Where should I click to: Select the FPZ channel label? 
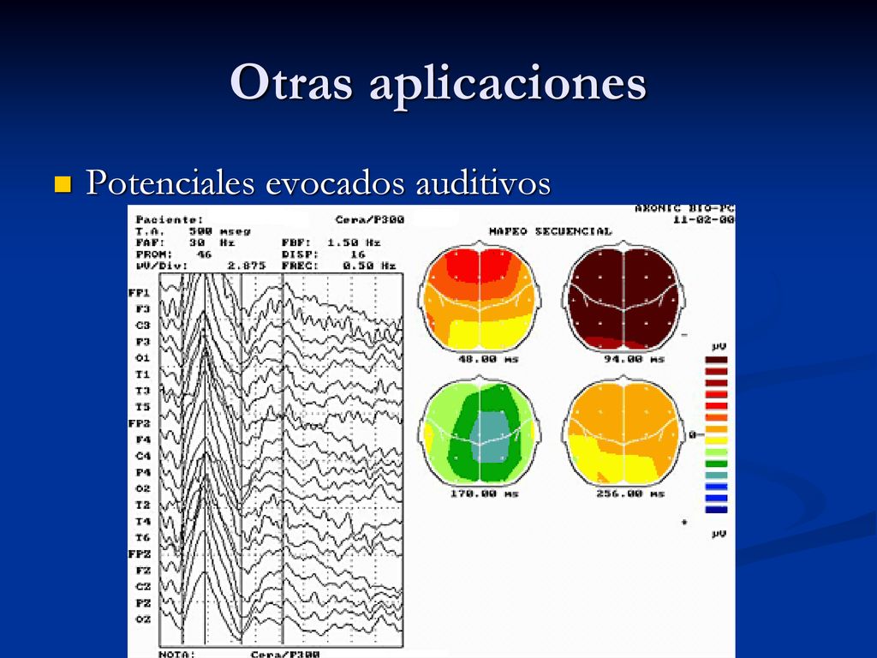tap(140, 554)
